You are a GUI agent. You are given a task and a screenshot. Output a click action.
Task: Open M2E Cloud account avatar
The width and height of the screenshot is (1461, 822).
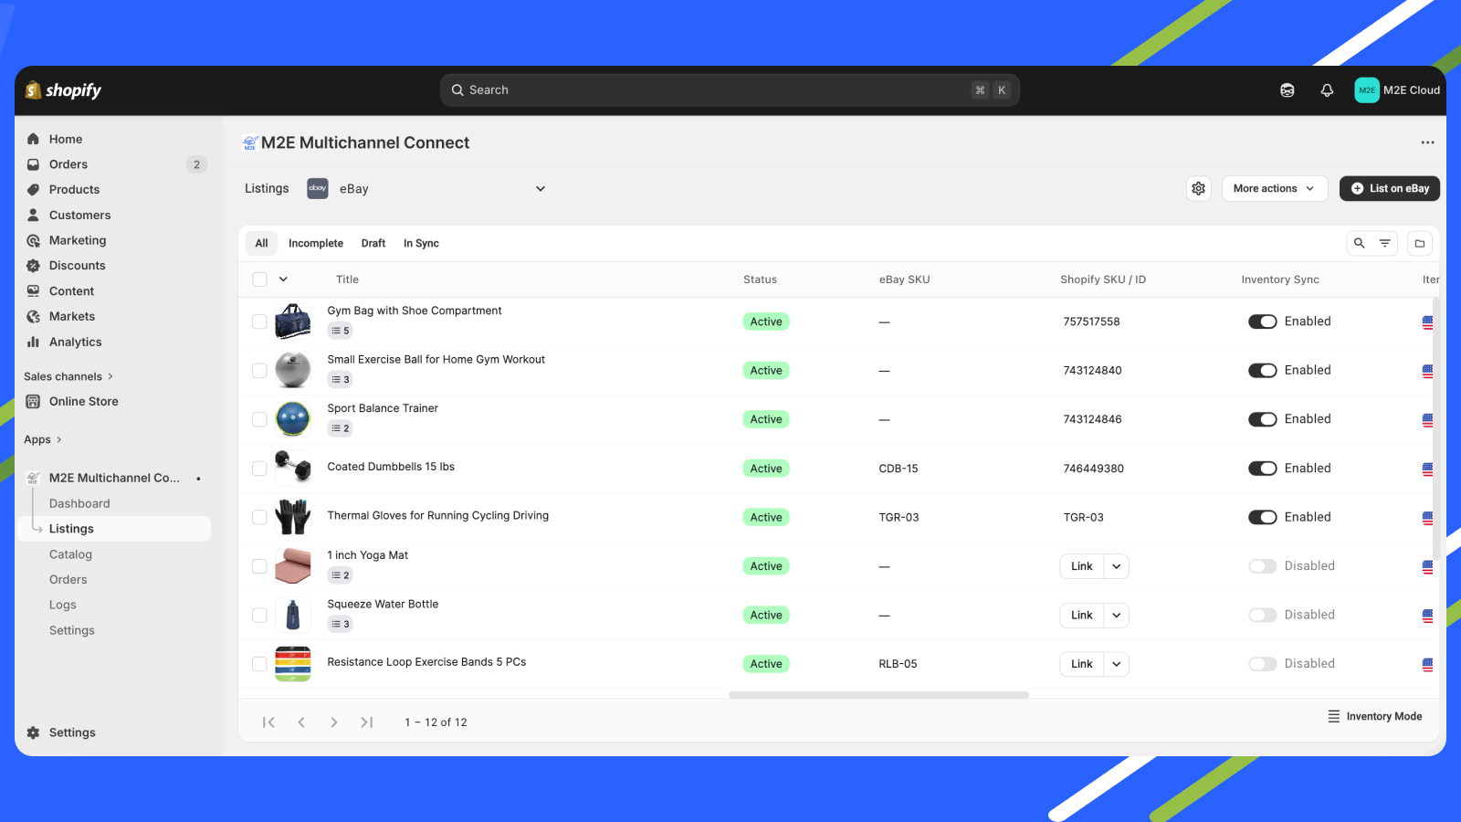[x=1367, y=90]
